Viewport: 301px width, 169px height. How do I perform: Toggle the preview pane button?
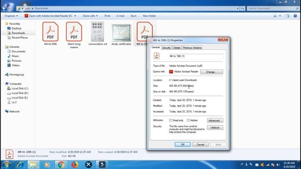(287, 16)
